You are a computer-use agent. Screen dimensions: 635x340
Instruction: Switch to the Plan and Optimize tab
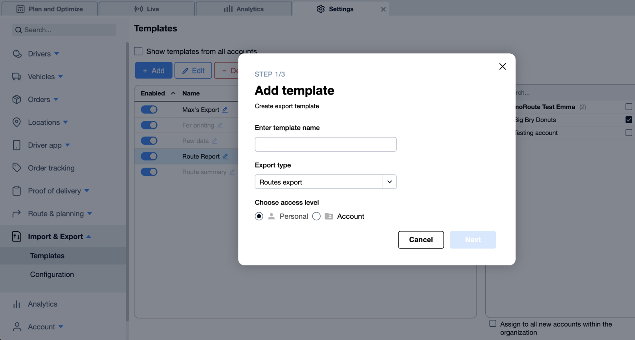pos(50,9)
